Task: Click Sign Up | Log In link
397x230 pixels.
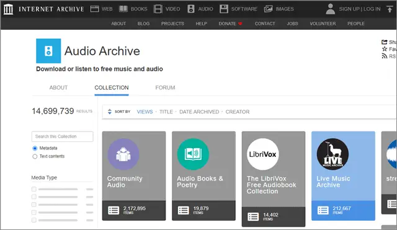Action: pos(360,9)
